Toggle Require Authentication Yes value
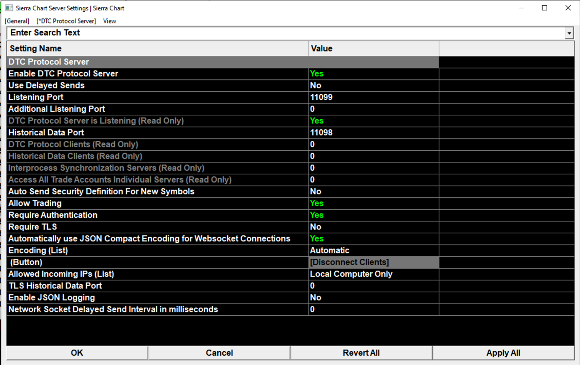 pos(374,215)
